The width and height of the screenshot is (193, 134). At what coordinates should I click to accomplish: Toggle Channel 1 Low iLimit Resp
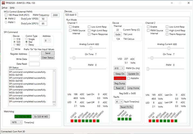pos(89,27)
